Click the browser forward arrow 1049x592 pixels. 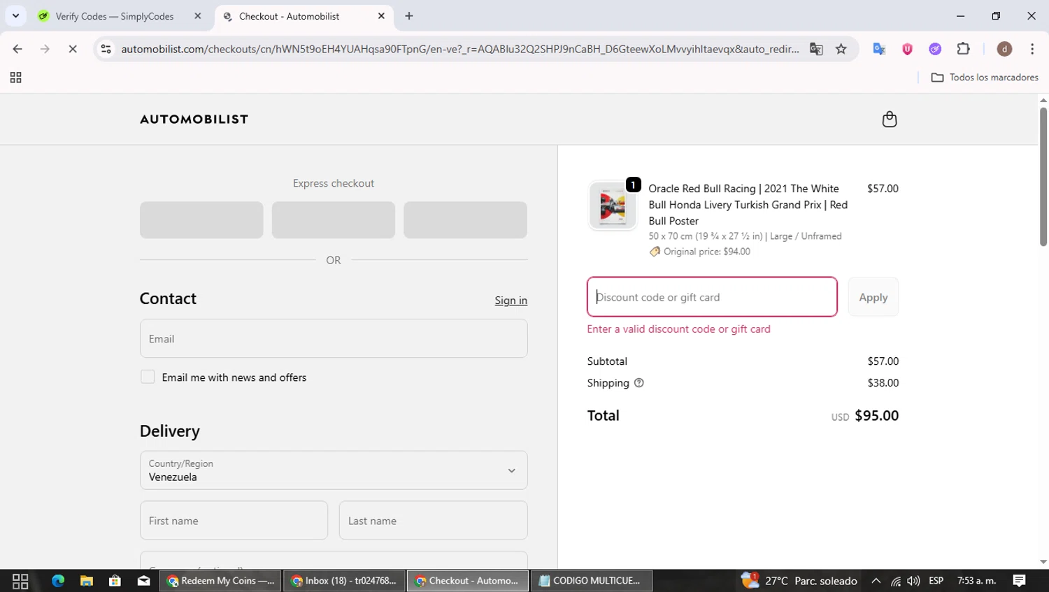click(45, 49)
